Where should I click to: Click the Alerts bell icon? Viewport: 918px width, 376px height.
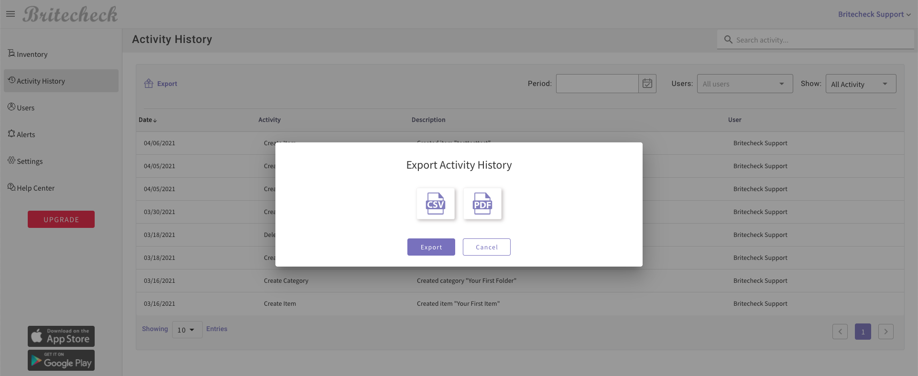[x=11, y=133]
